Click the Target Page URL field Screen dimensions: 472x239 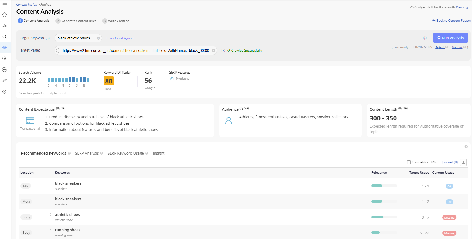click(136, 51)
